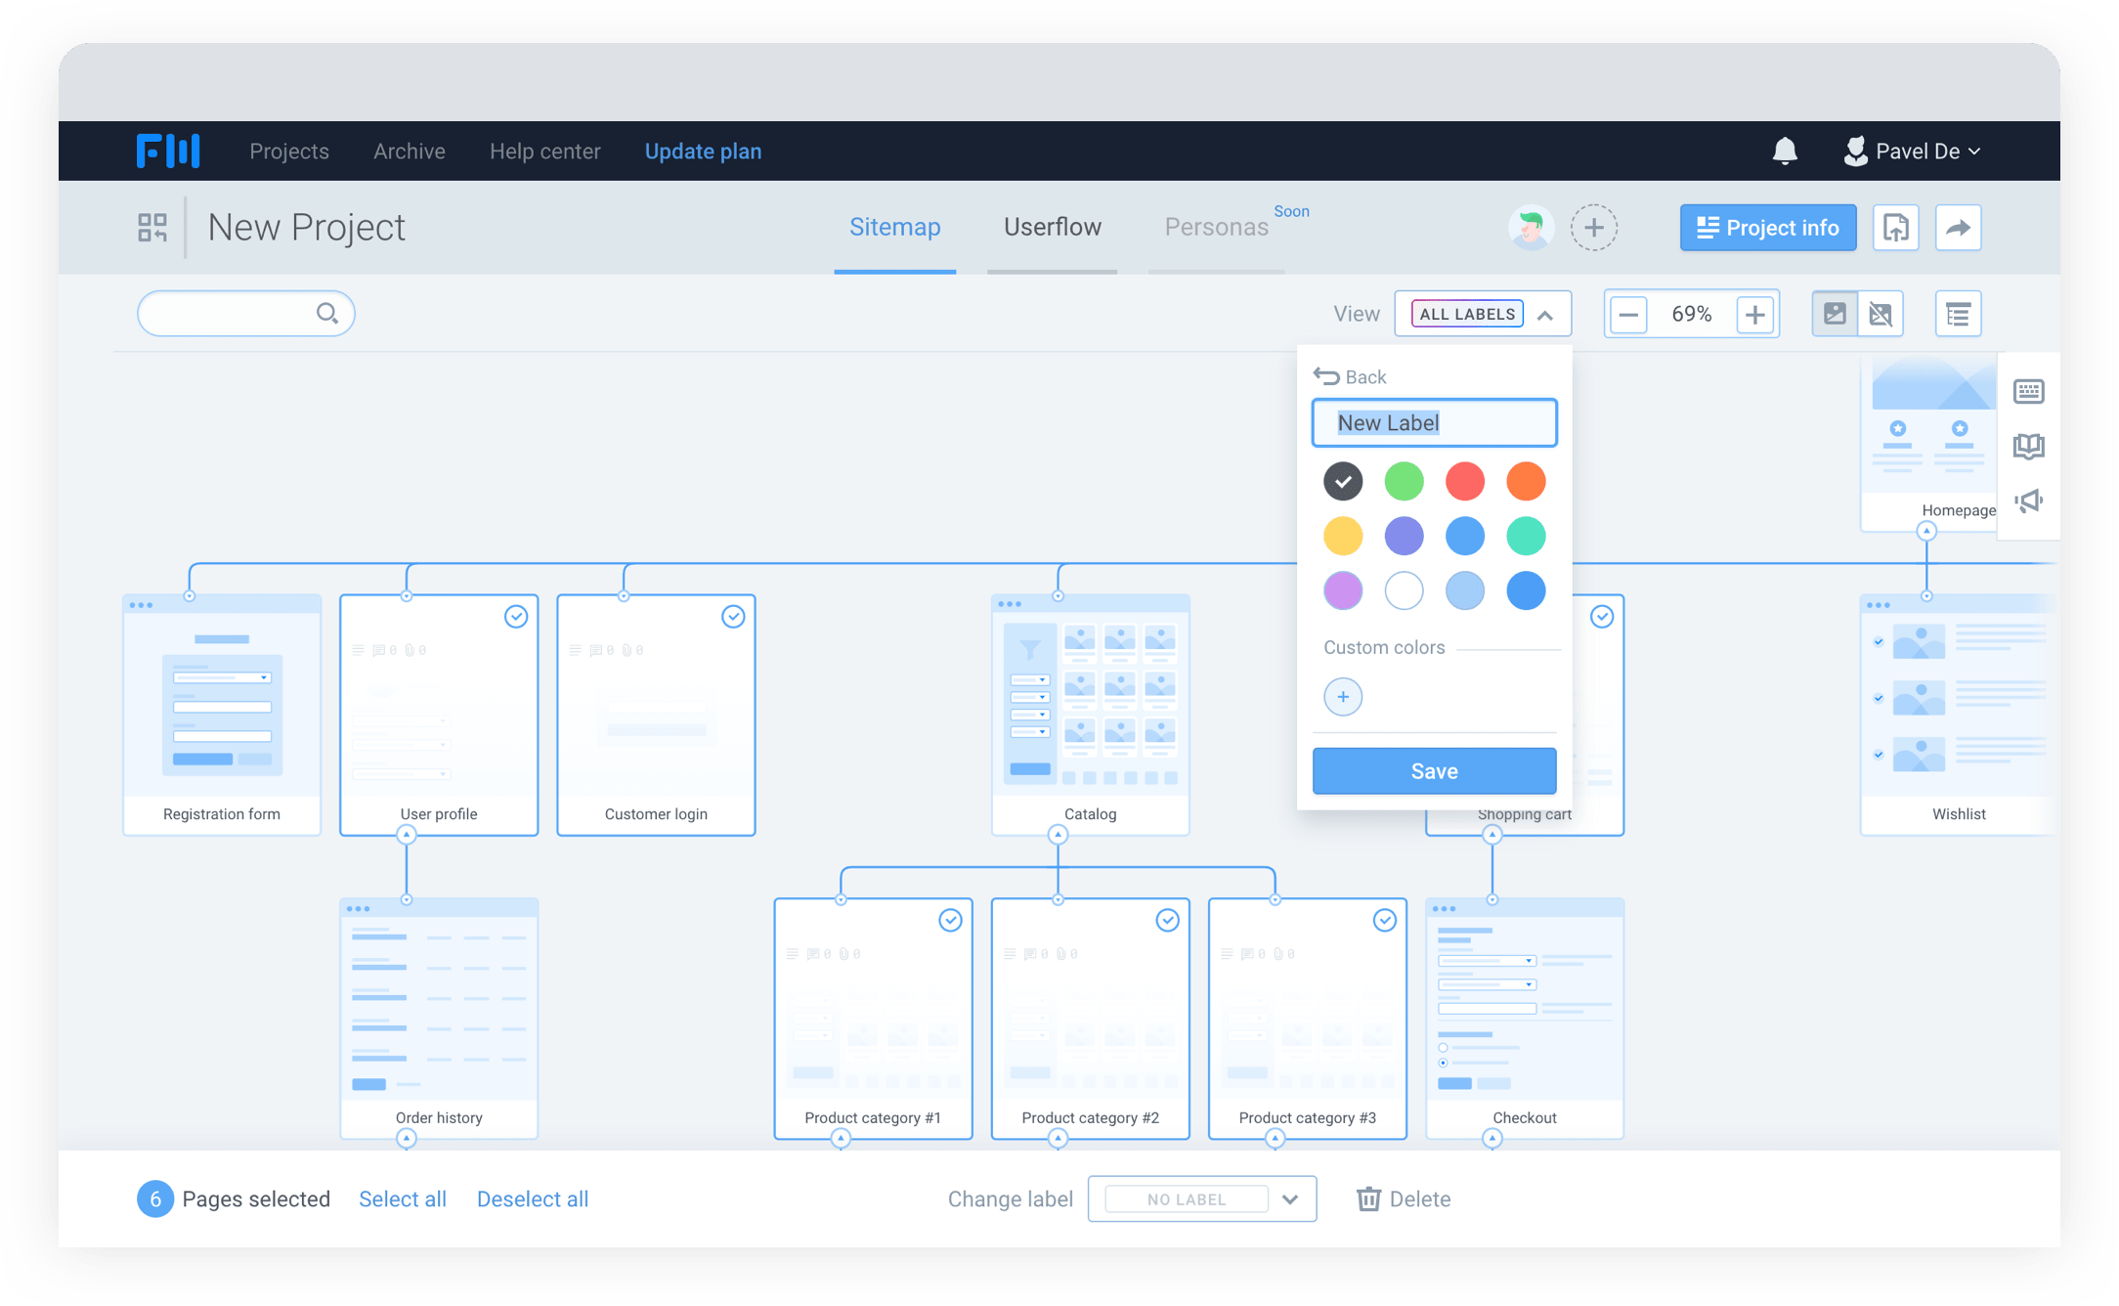Click the Save label button
Screen dimensions: 2119x1306
[x=1434, y=771]
